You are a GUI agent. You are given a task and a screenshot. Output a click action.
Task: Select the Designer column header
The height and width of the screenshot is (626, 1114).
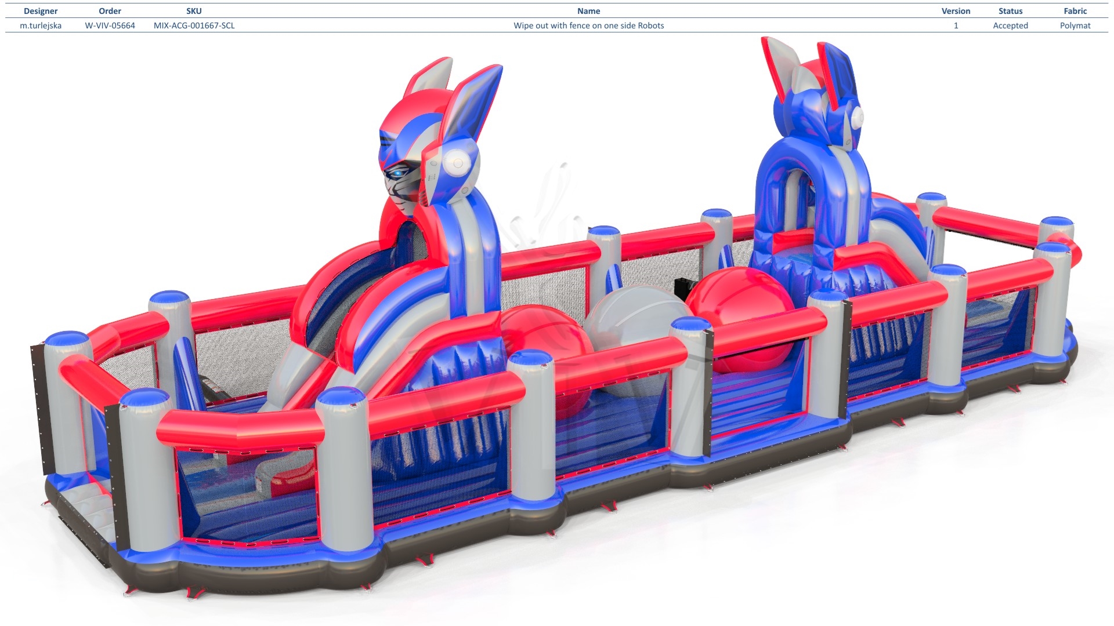pyautogui.click(x=41, y=11)
